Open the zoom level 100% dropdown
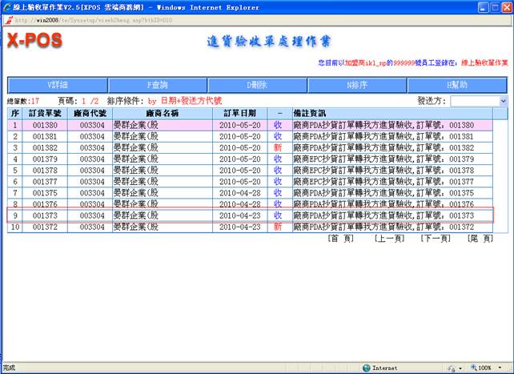The width and height of the screenshot is (514, 374). click(x=492, y=368)
